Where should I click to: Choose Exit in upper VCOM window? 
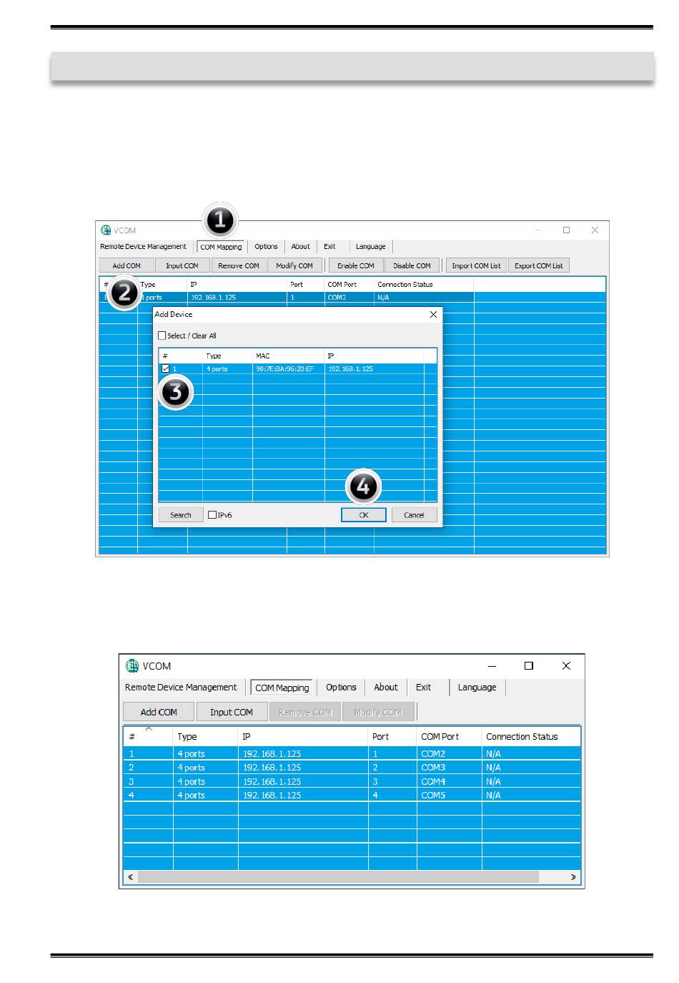coord(329,247)
